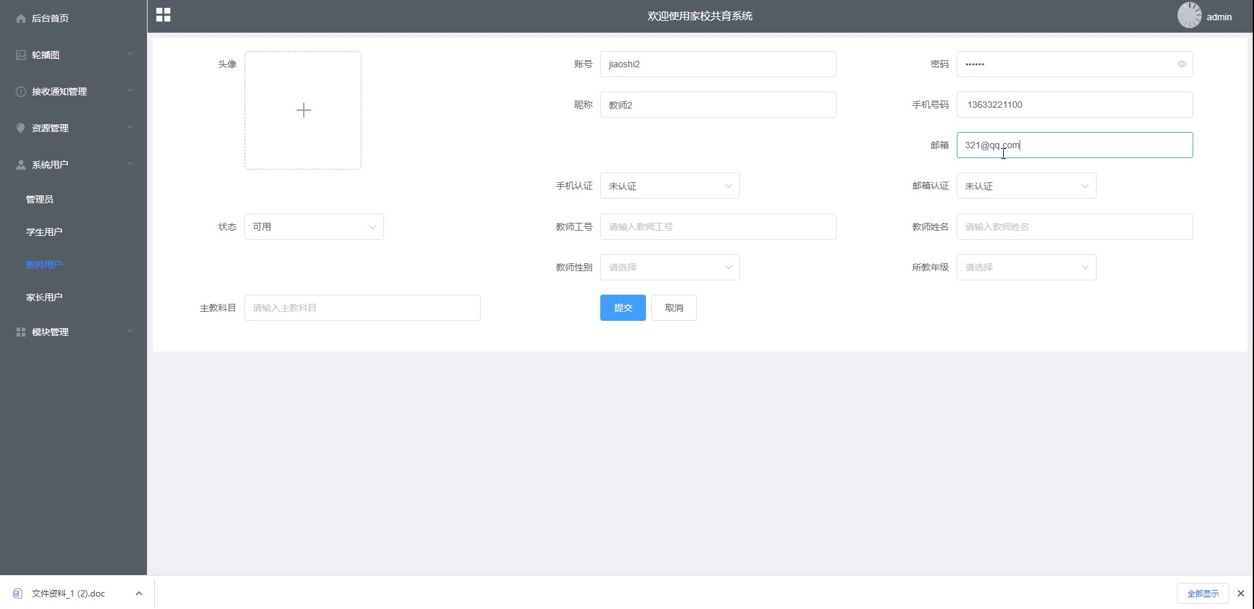Click the 教师姓名 input field
The height and width of the screenshot is (609, 1254).
coord(1075,227)
